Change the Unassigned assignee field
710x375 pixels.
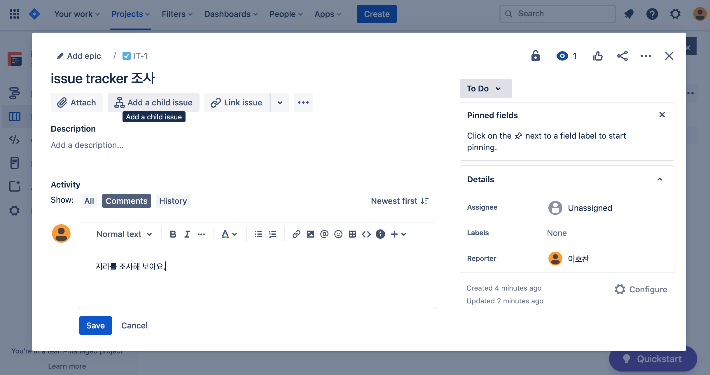580,208
